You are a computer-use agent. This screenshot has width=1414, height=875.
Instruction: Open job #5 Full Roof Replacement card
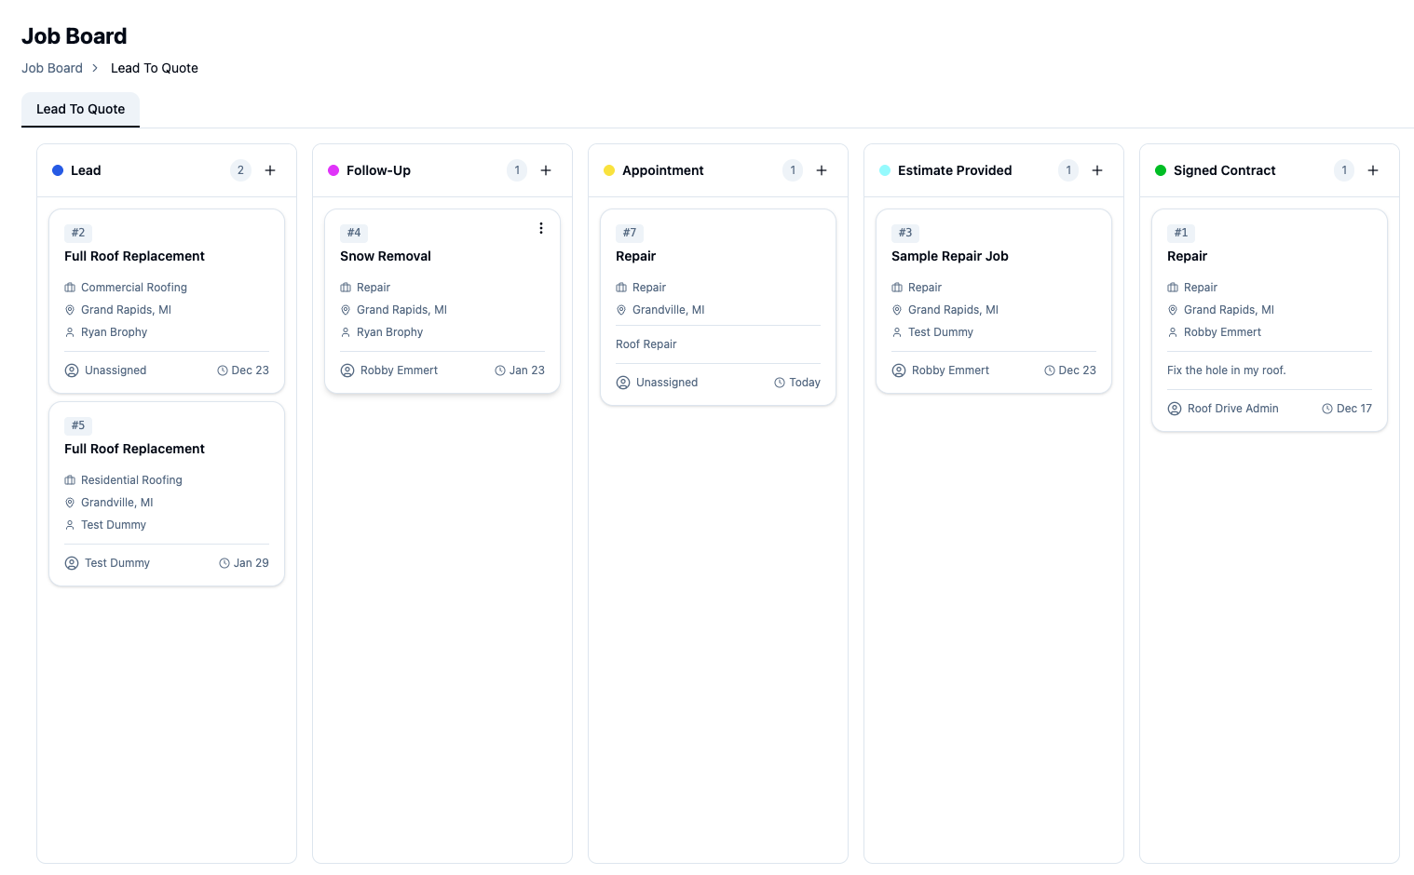[167, 493]
